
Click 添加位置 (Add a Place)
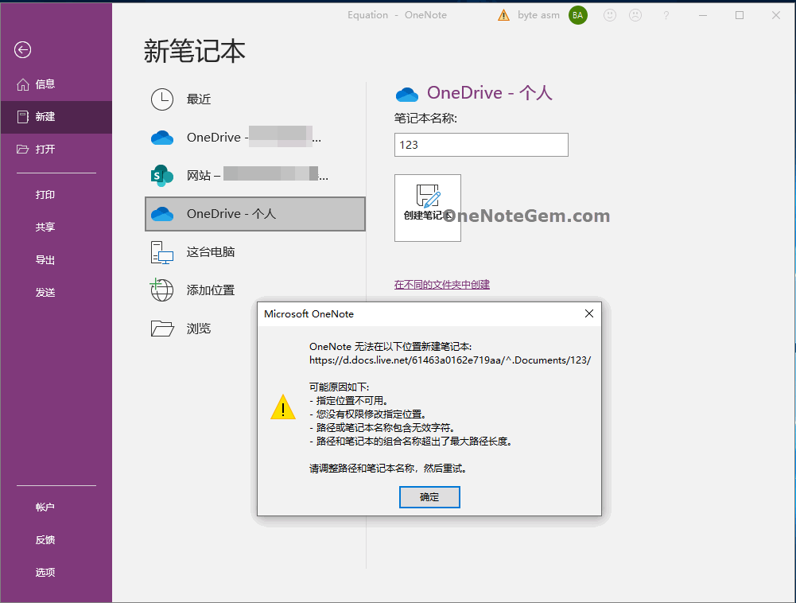point(254,290)
